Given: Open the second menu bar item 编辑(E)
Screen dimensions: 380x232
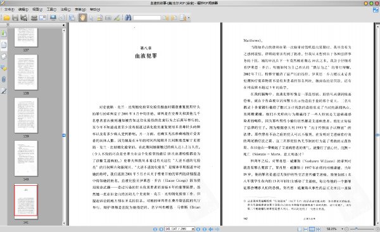Looking at the screenshot, I should (23, 10).
